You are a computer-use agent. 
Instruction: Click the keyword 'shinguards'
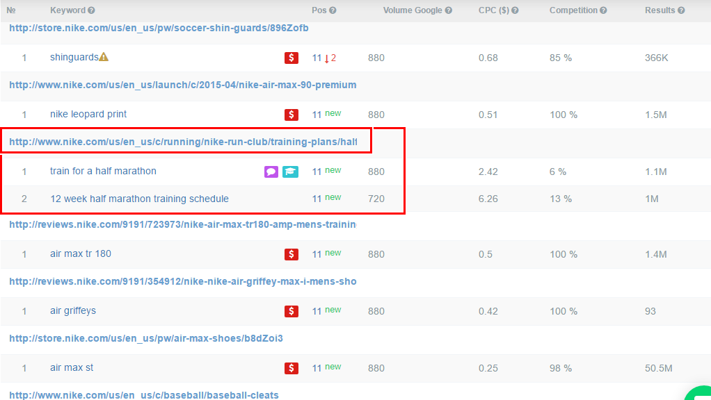[74, 58]
